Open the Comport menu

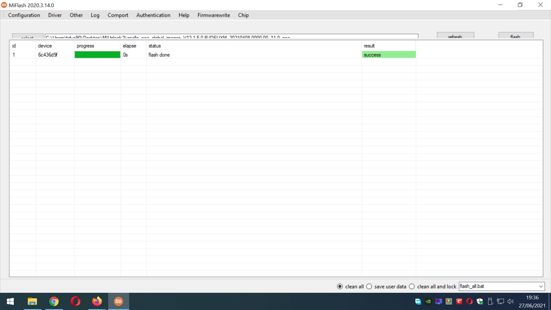point(118,15)
